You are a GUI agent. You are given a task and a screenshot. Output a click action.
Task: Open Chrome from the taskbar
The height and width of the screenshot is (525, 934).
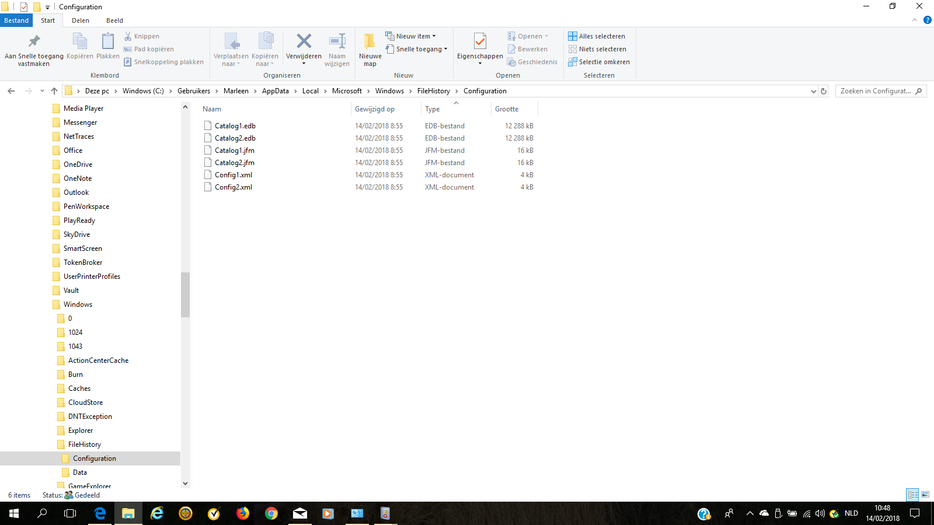[x=271, y=513]
